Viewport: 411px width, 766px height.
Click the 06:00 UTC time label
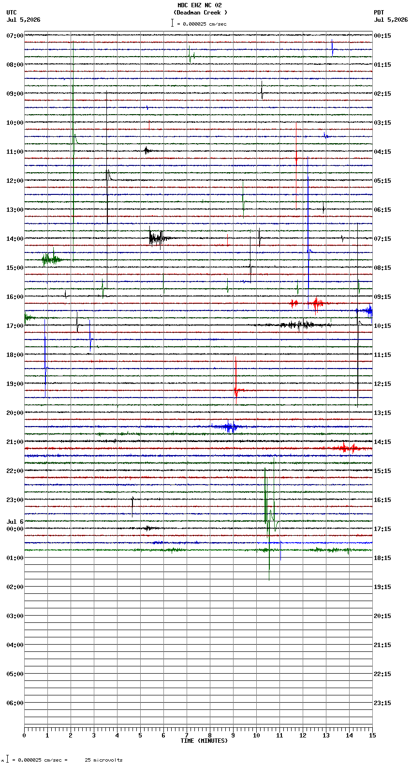coord(15,703)
